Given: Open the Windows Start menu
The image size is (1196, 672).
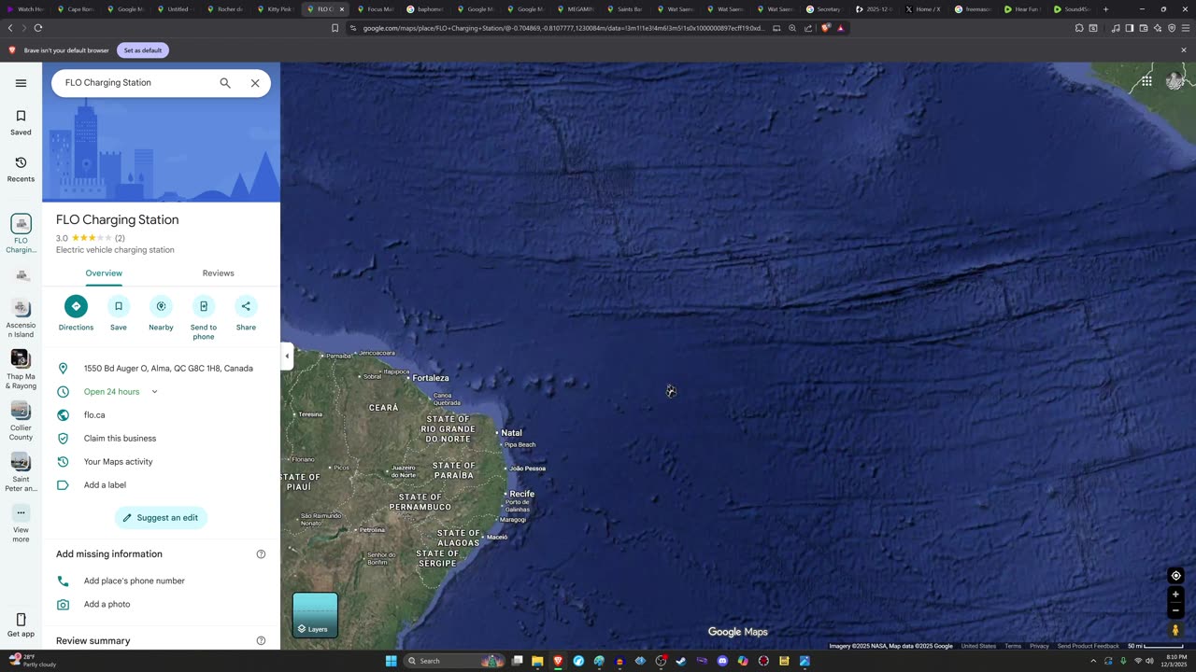Looking at the screenshot, I should click(x=391, y=661).
